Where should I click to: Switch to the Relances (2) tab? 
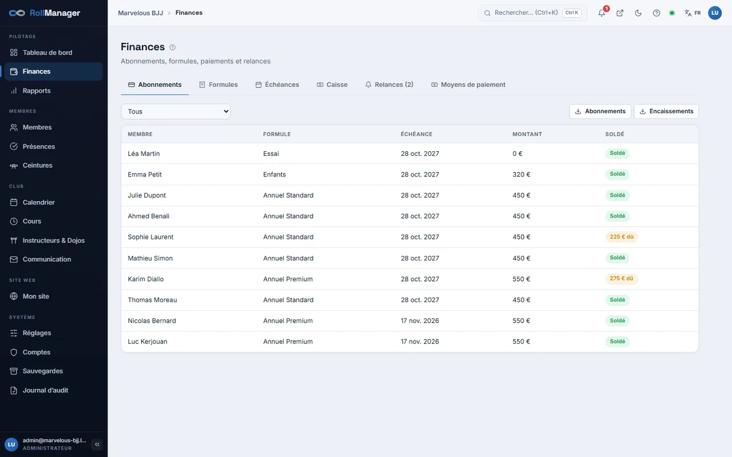(x=389, y=85)
